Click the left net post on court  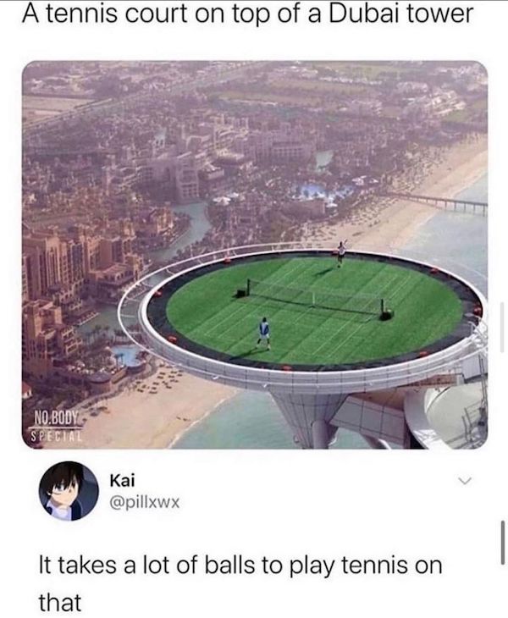click(x=247, y=288)
